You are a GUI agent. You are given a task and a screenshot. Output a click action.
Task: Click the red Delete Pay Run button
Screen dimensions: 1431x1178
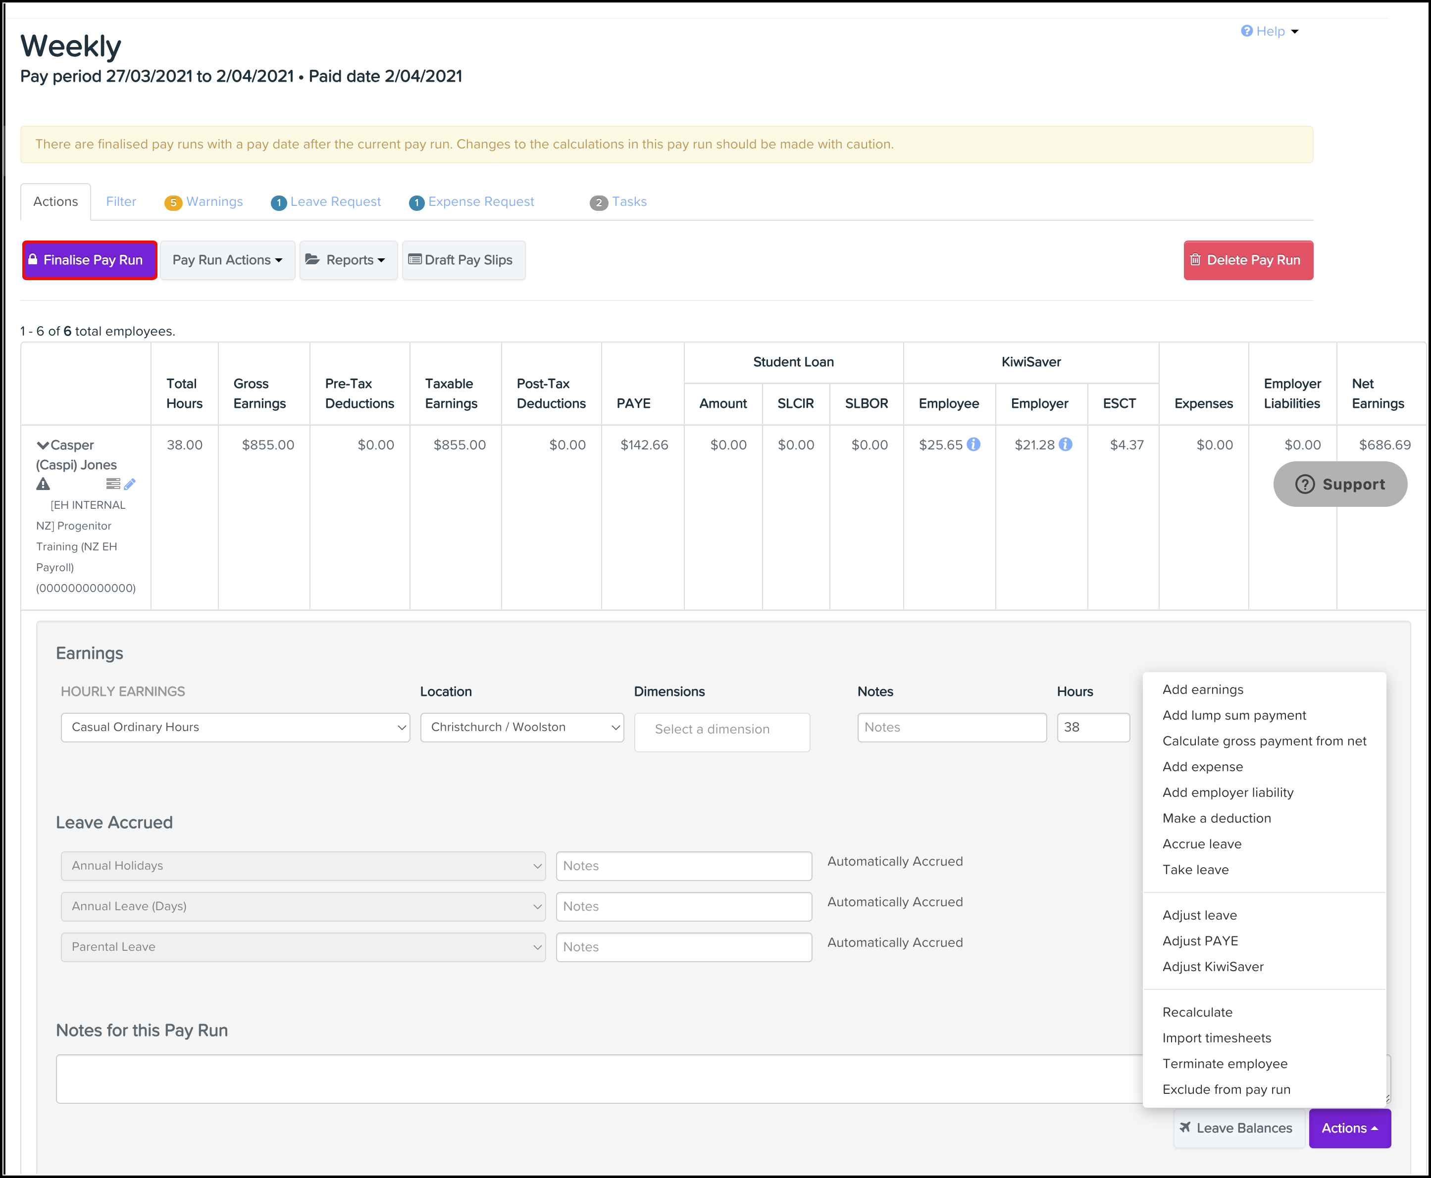click(1247, 260)
